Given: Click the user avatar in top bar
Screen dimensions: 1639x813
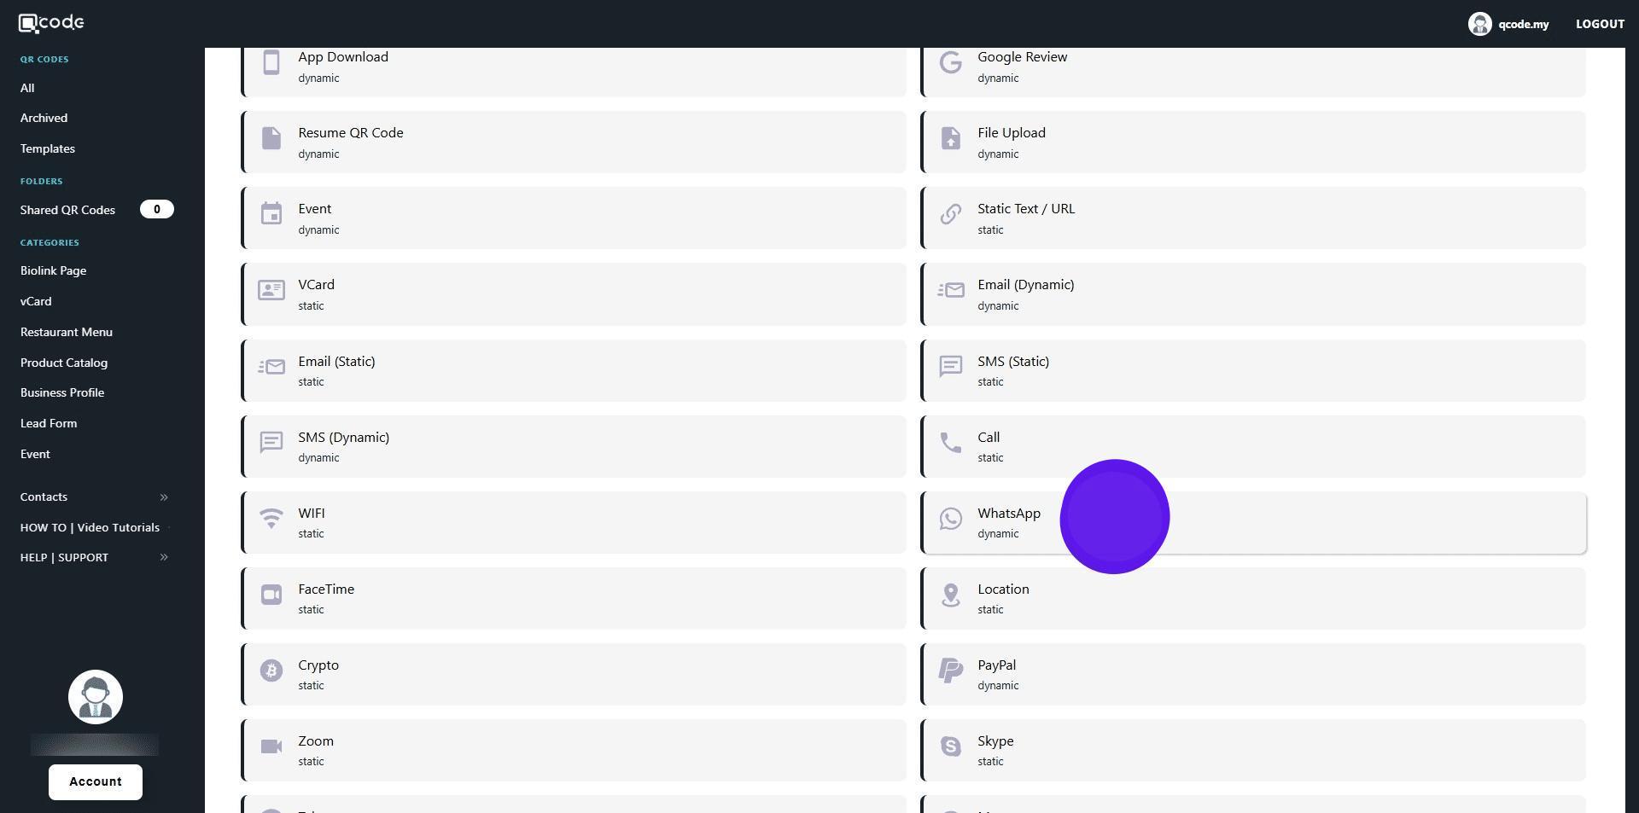Looking at the screenshot, I should [1479, 24].
